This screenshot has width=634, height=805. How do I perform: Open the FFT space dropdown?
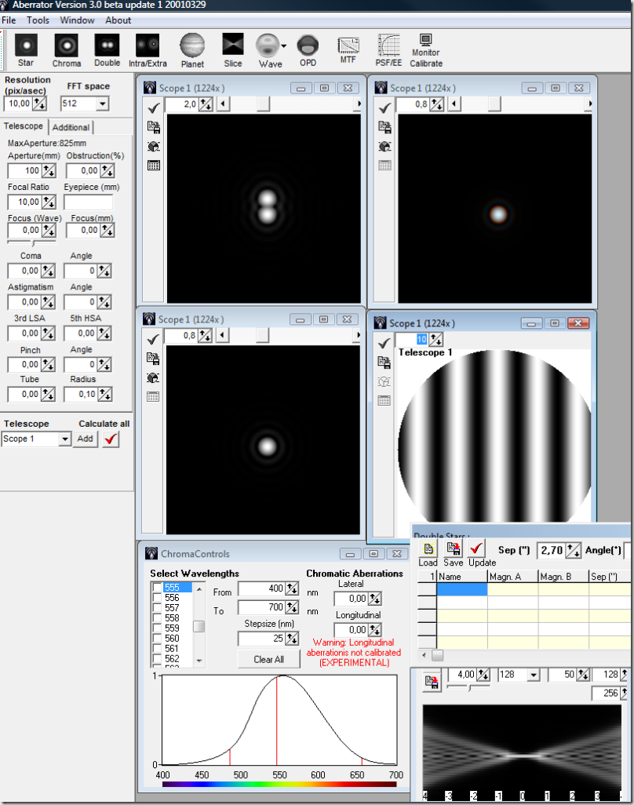tap(102, 104)
